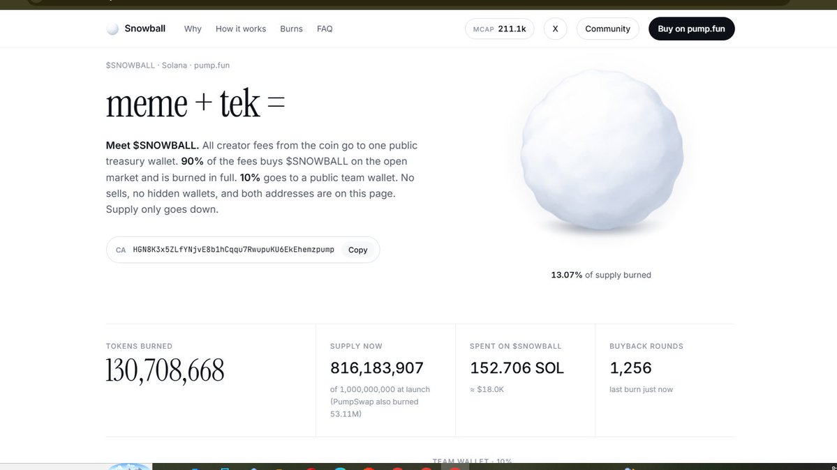Open the Why nav link
This screenshot has width=837, height=470.
click(193, 29)
